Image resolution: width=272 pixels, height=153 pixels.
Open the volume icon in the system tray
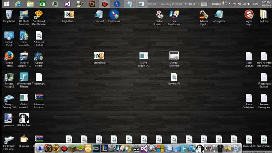coord(249,4)
